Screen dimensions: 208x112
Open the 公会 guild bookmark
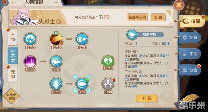190,70
